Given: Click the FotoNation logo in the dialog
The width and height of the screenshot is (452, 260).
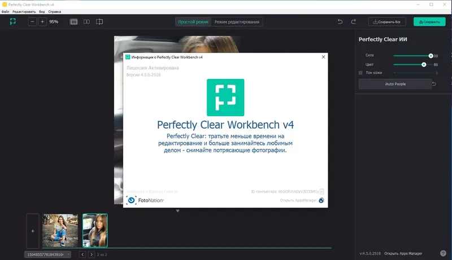Looking at the screenshot, I should (145, 200).
